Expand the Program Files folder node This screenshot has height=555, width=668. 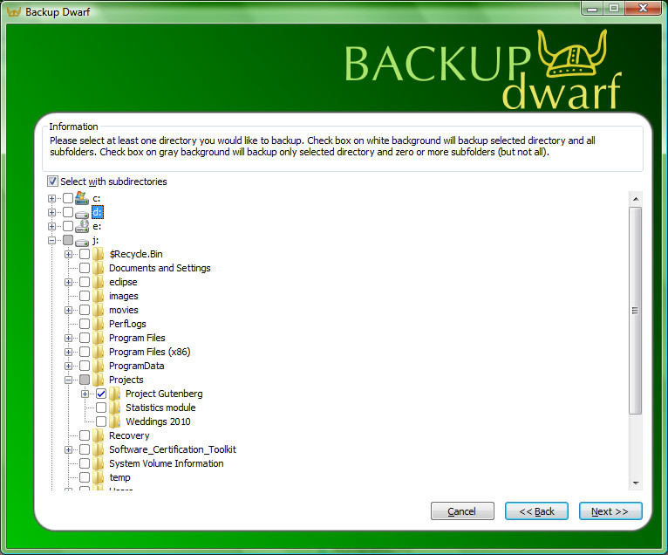coord(68,338)
